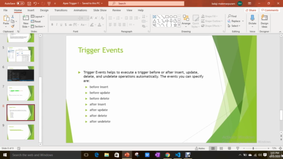Toggle the Notes pane

tap(200, 148)
